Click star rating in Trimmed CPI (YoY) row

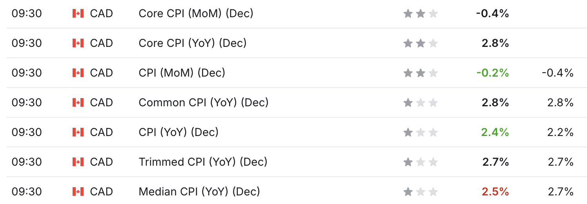[x=420, y=162]
